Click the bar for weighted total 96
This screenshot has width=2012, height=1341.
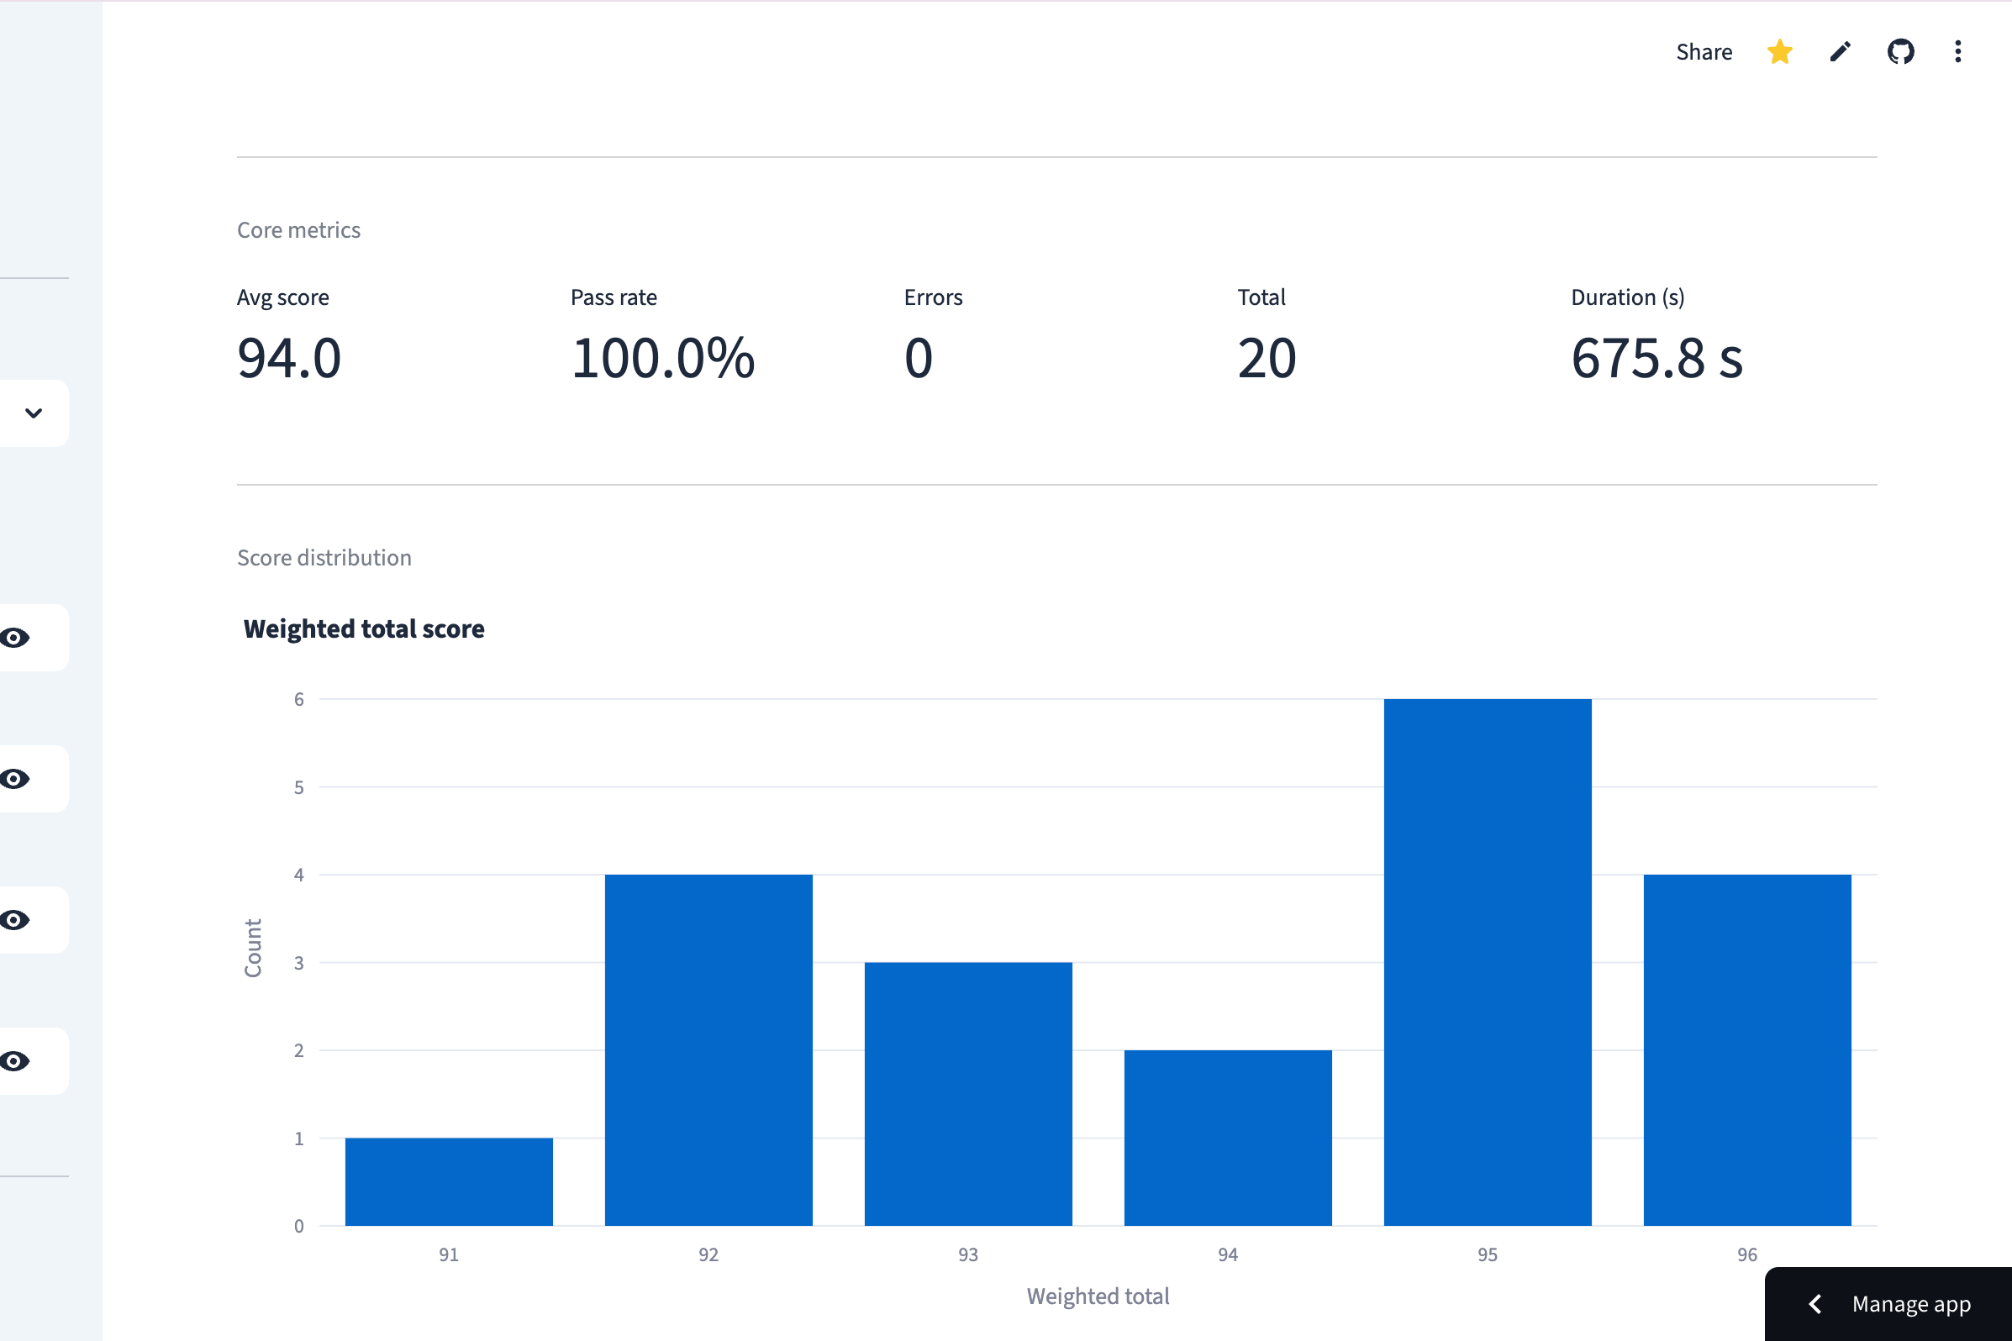coord(1746,1050)
